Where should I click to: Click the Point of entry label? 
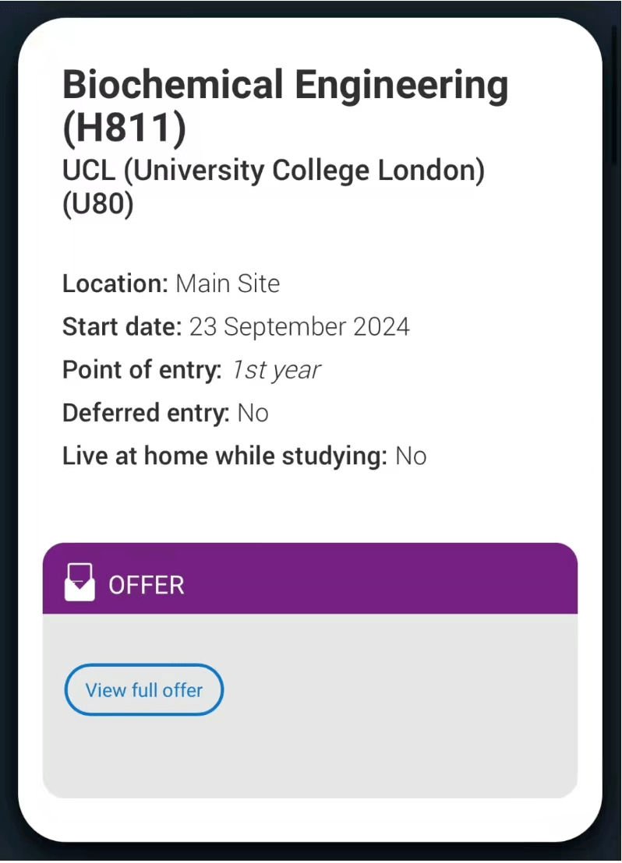pyautogui.click(x=142, y=370)
